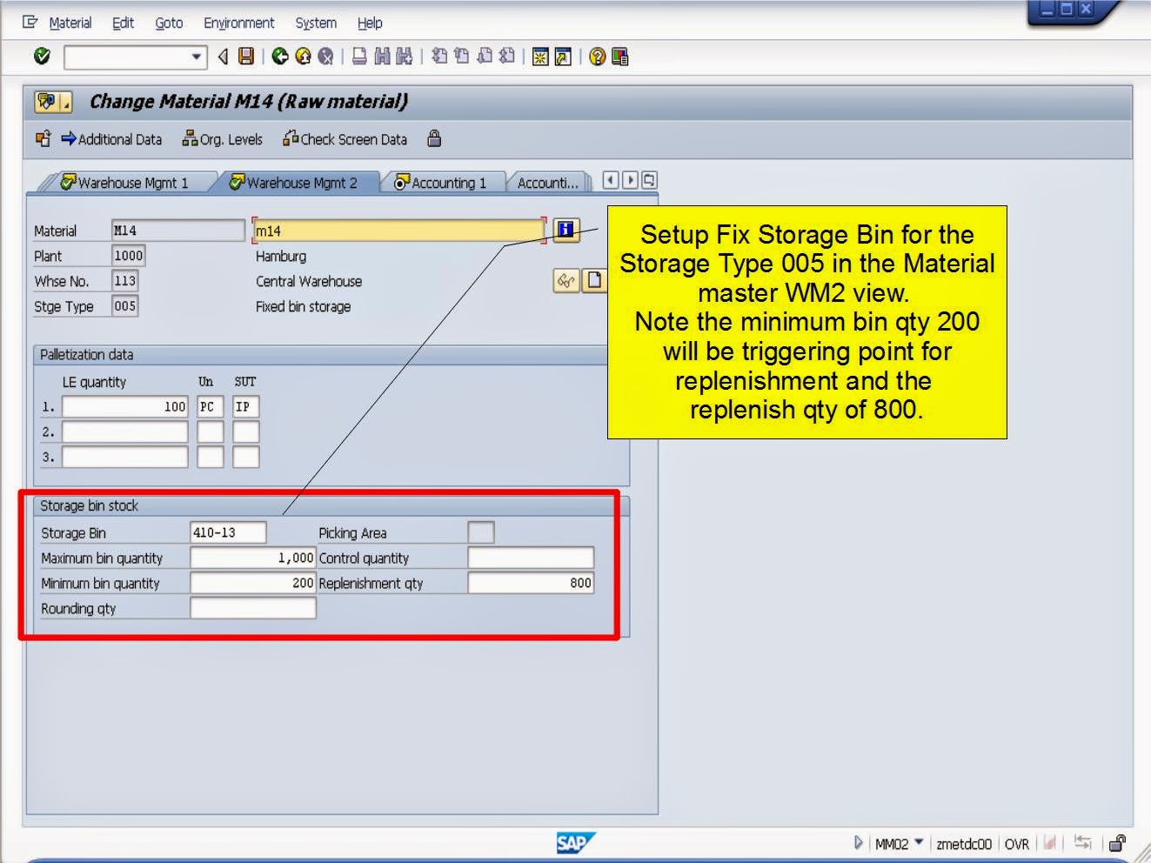Viewport: 1151px width, 863px height.
Task: Click the Save icon in the toolbar
Action: pos(248,57)
